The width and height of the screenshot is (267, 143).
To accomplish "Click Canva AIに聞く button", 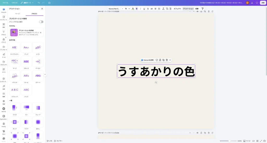I will (148, 60).
